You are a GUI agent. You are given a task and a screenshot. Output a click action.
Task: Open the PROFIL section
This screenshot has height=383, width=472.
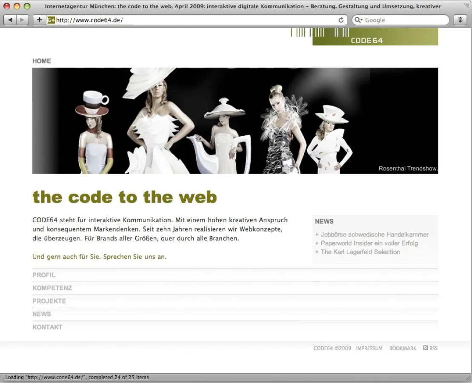pos(44,275)
